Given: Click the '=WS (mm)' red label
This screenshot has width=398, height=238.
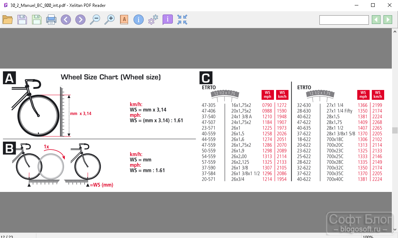Looking at the screenshot, I should pos(102,185).
